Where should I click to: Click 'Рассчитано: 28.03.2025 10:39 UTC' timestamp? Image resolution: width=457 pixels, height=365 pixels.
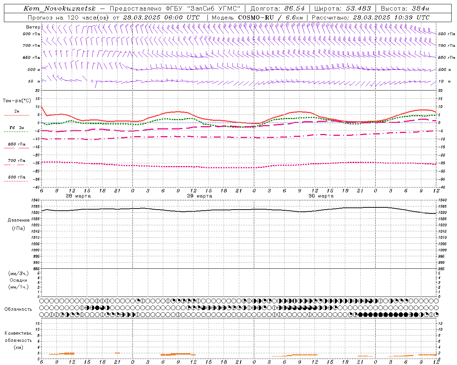click(x=371, y=17)
